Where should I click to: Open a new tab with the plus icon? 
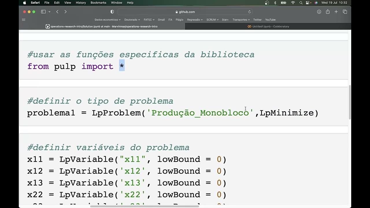coord(336,12)
